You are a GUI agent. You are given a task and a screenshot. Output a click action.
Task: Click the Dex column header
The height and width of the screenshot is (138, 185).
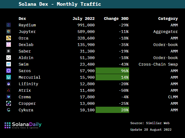22,19
